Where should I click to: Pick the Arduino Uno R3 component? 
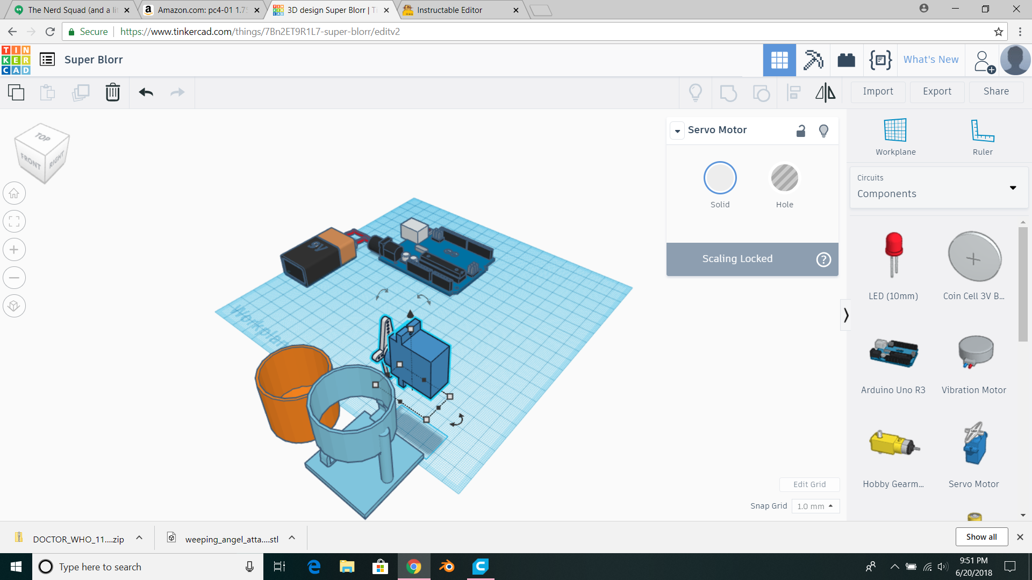[x=893, y=365]
